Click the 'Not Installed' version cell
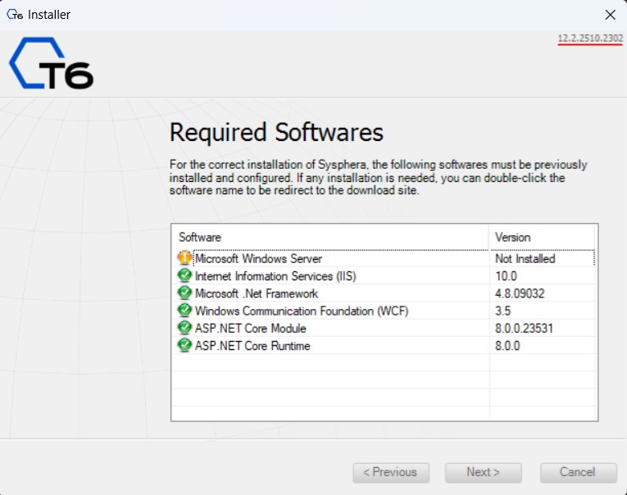 point(525,259)
